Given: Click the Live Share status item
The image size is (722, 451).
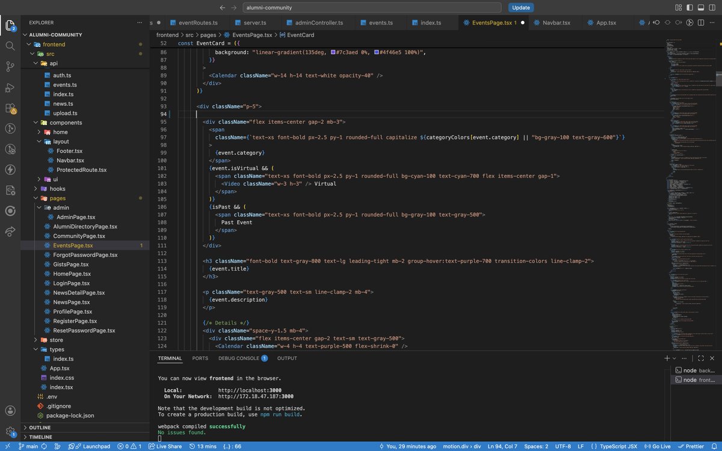Looking at the screenshot, I should coord(165,446).
